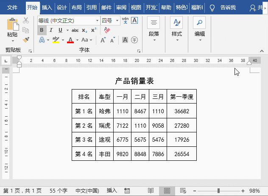Apply subscript formatting

(x=84, y=30)
